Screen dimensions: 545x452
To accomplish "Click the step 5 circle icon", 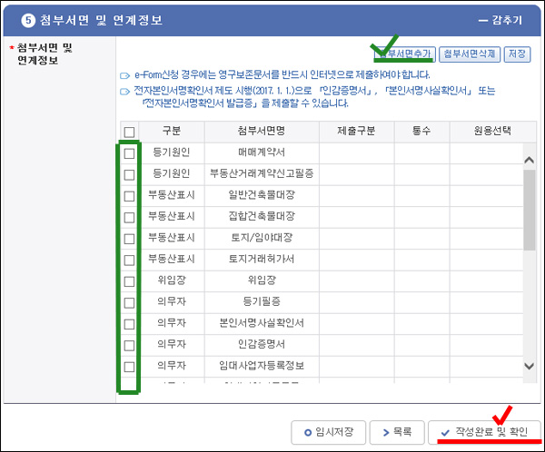I will pyautogui.click(x=28, y=21).
